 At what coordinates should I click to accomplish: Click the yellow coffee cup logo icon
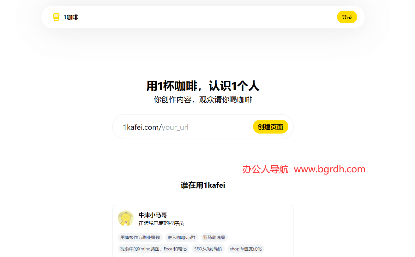(x=56, y=17)
